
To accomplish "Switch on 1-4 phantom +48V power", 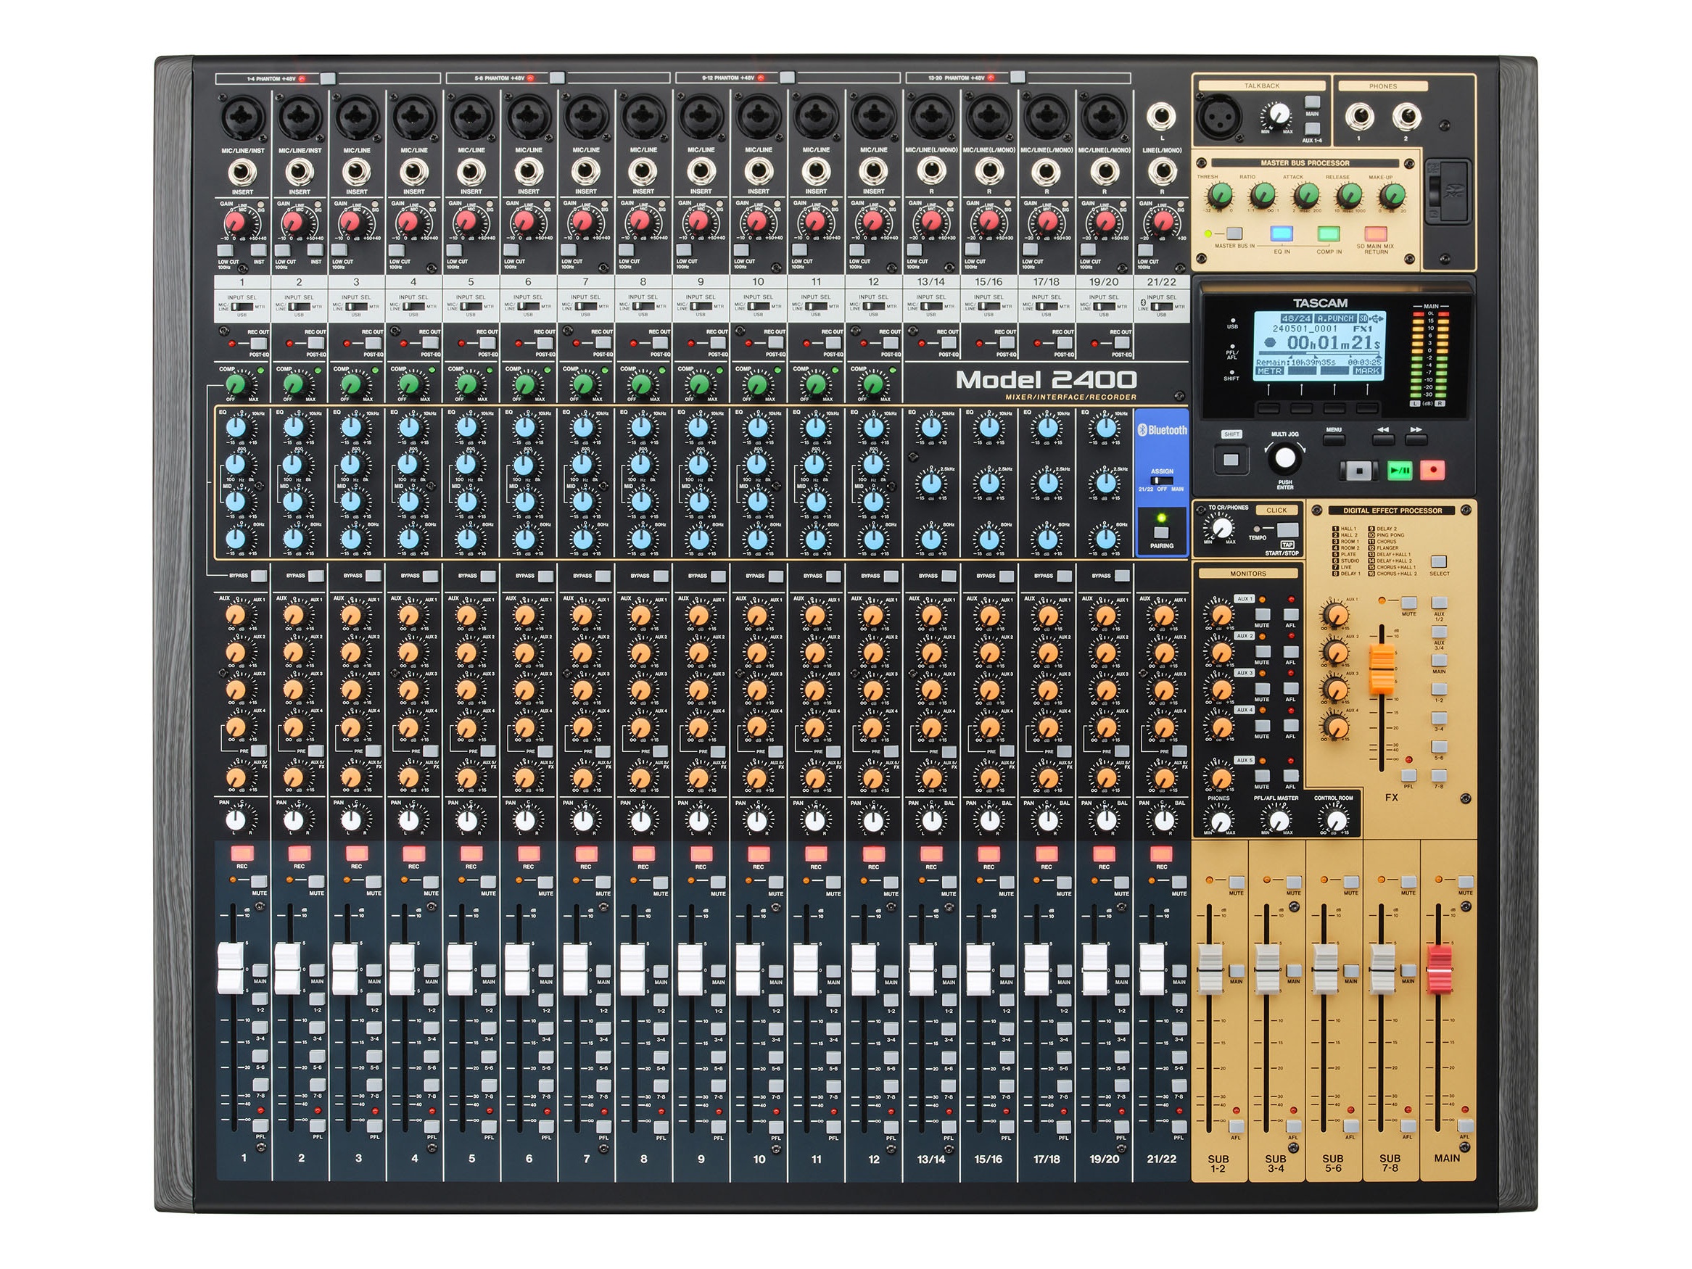I will coord(327,78).
